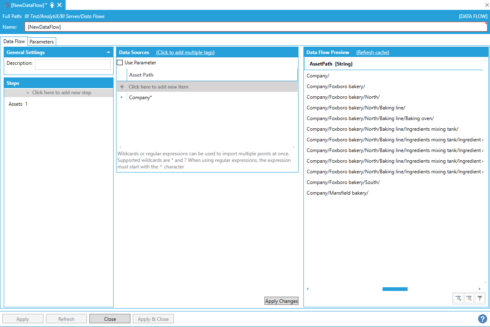Viewport: 490px width, 327px height.
Task: Click the data flow icon on document tab
Action: pyautogui.click(x=7, y=5)
